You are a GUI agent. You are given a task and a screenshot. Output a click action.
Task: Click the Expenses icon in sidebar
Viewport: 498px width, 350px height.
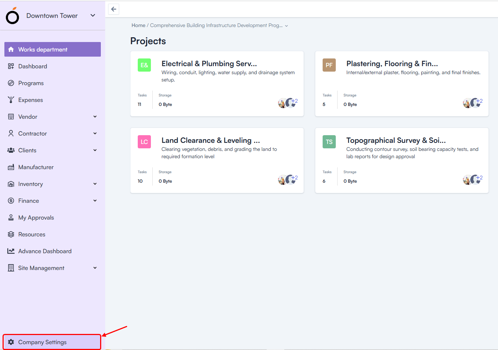click(x=11, y=100)
